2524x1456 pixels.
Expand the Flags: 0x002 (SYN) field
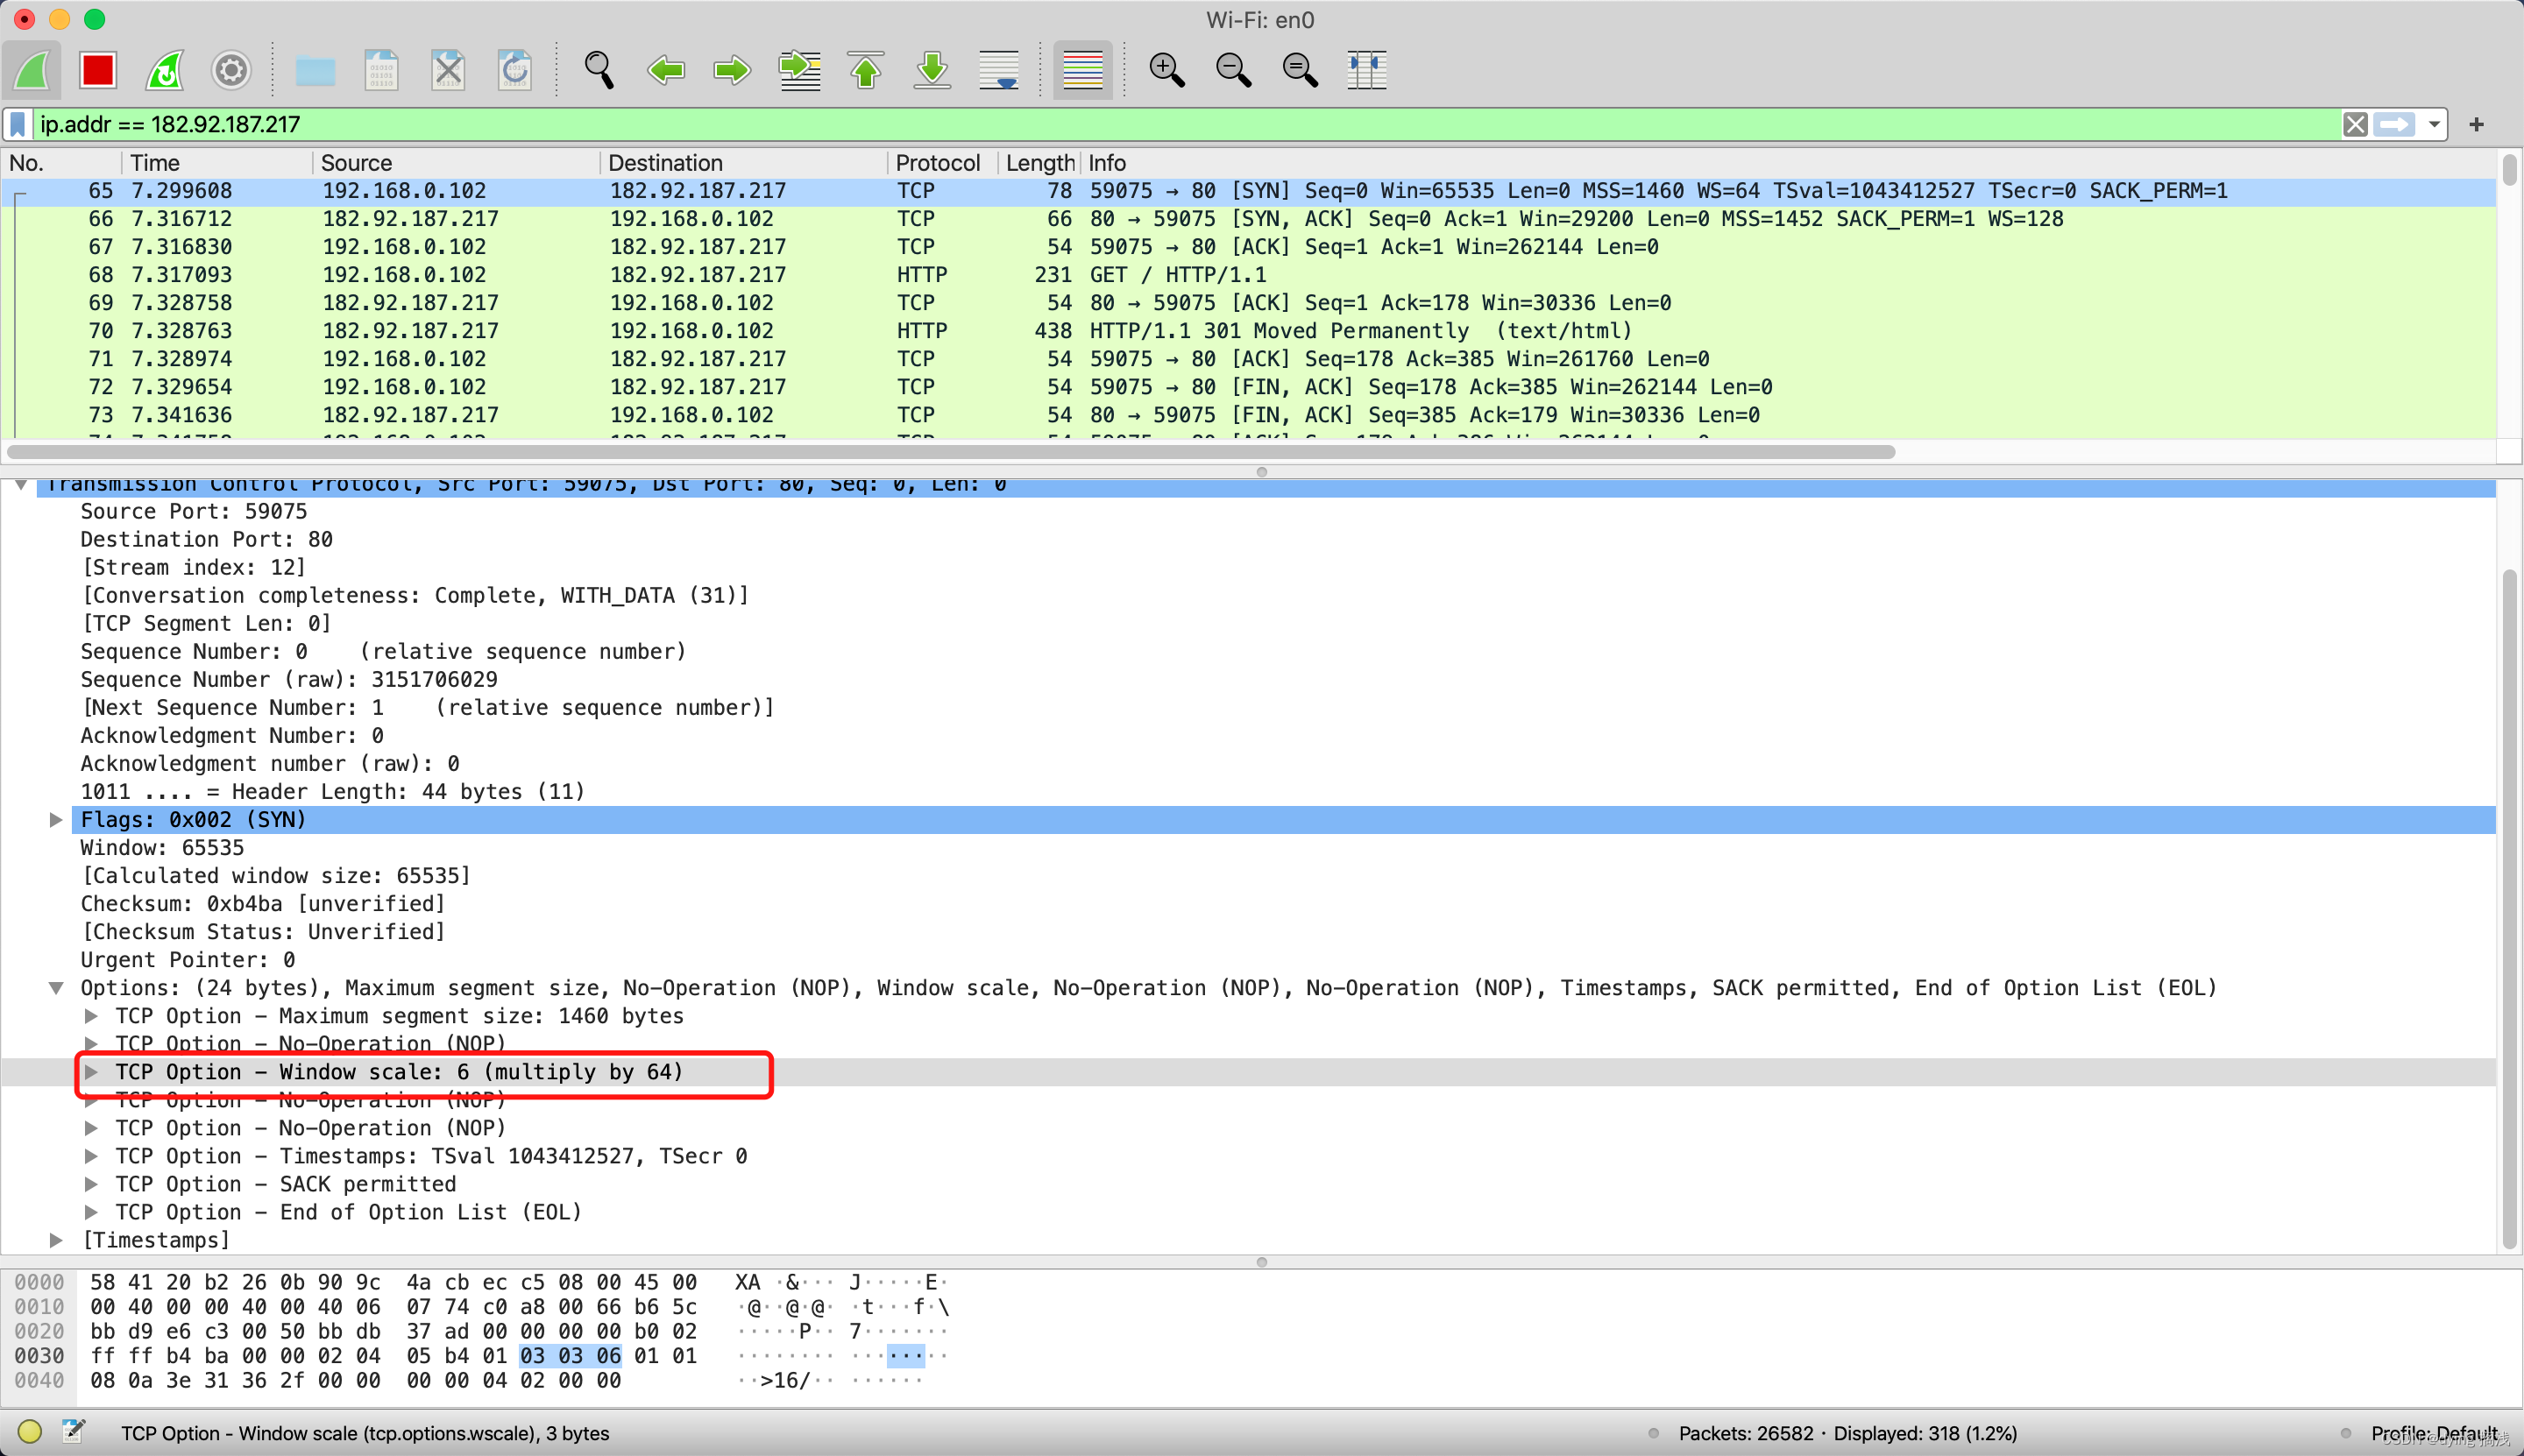[x=56, y=819]
